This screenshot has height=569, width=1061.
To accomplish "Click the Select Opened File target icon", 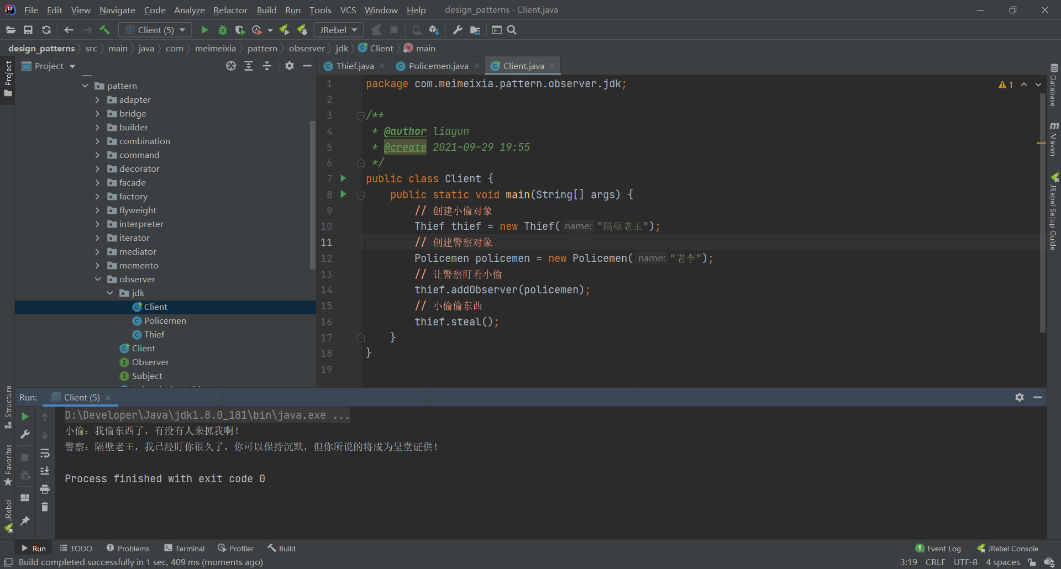I will [231, 66].
